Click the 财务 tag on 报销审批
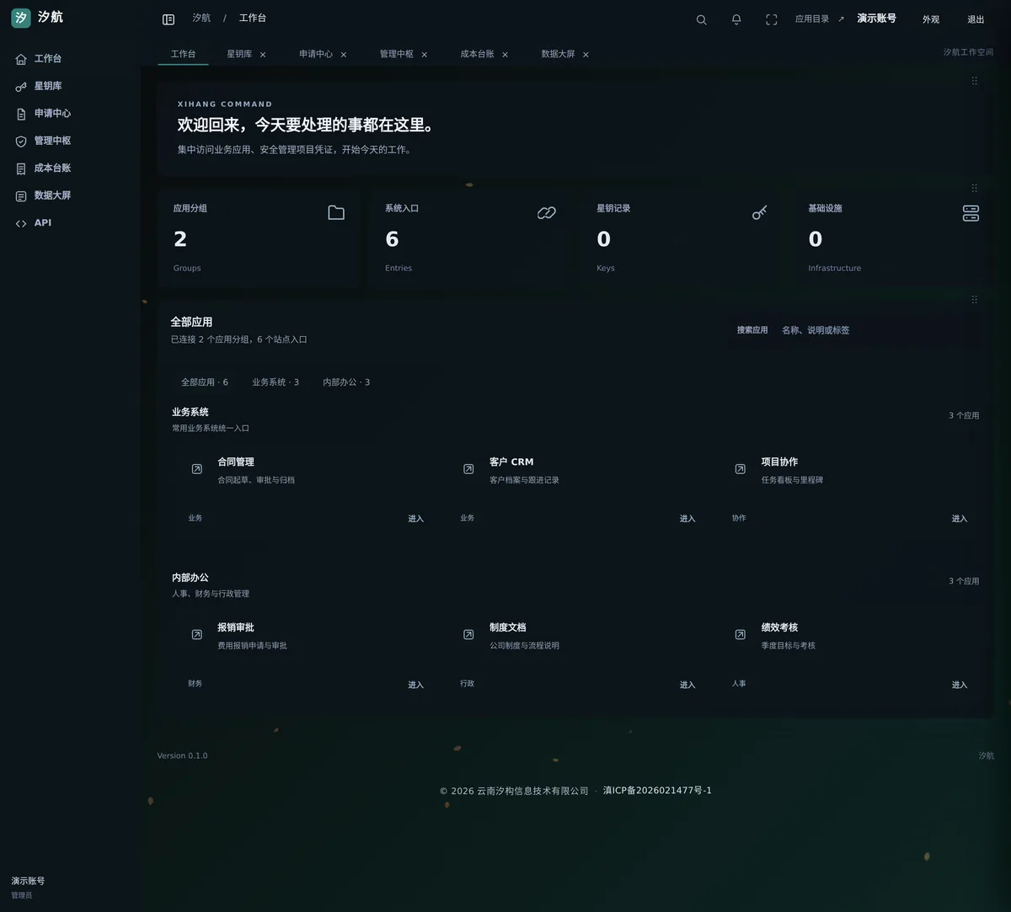The height and width of the screenshot is (912, 1011). coord(195,684)
